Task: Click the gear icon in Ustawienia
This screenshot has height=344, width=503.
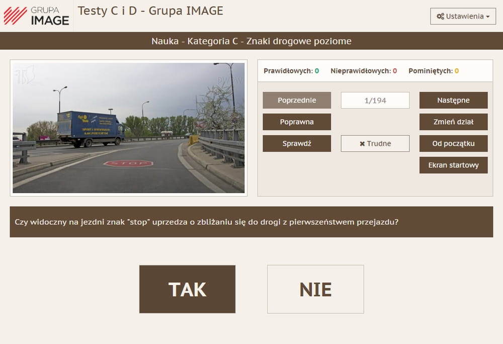Action: click(x=440, y=16)
